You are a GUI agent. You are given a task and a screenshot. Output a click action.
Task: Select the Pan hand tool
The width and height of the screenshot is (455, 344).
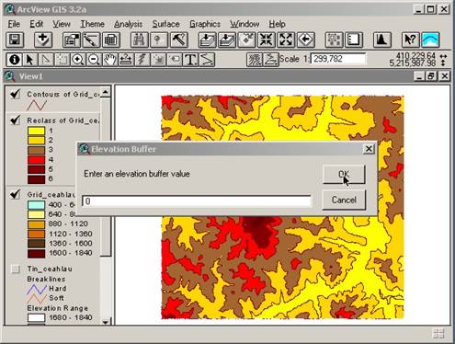pyautogui.click(x=109, y=60)
